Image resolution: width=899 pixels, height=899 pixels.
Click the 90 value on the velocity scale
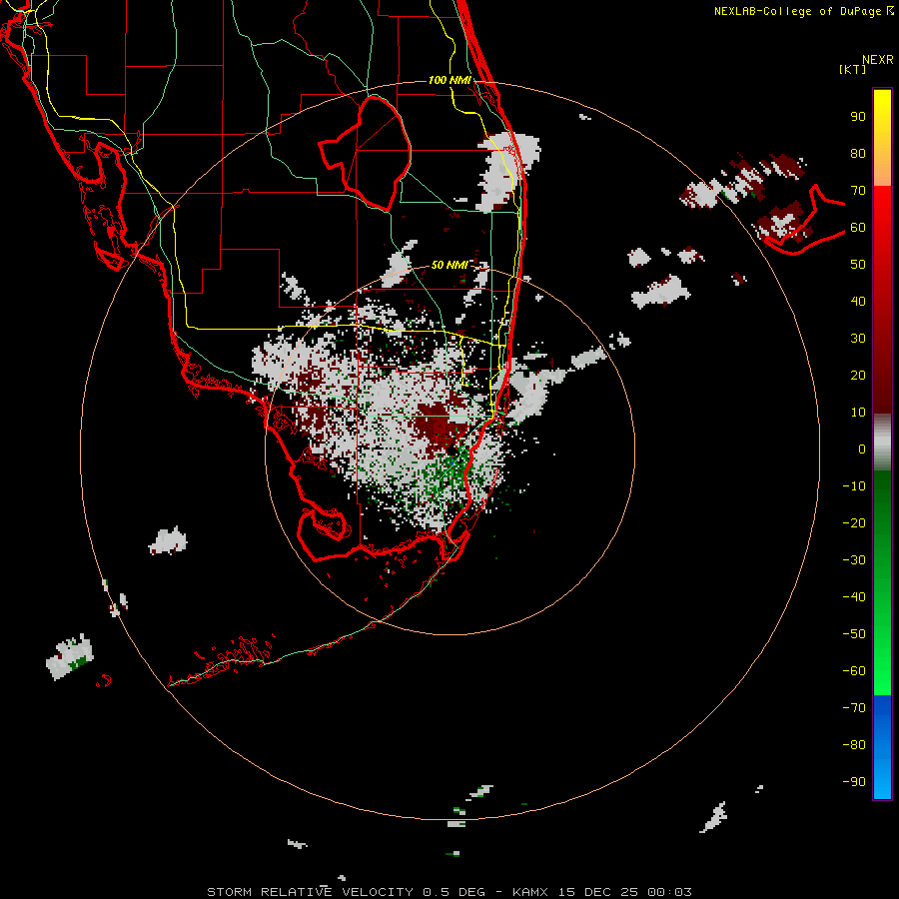click(858, 117)
